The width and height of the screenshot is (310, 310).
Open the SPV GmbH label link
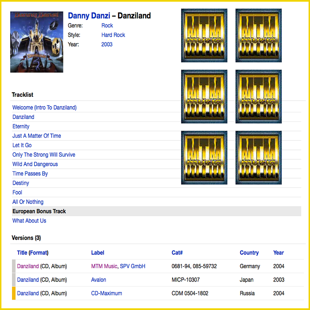tap(133, 266)
